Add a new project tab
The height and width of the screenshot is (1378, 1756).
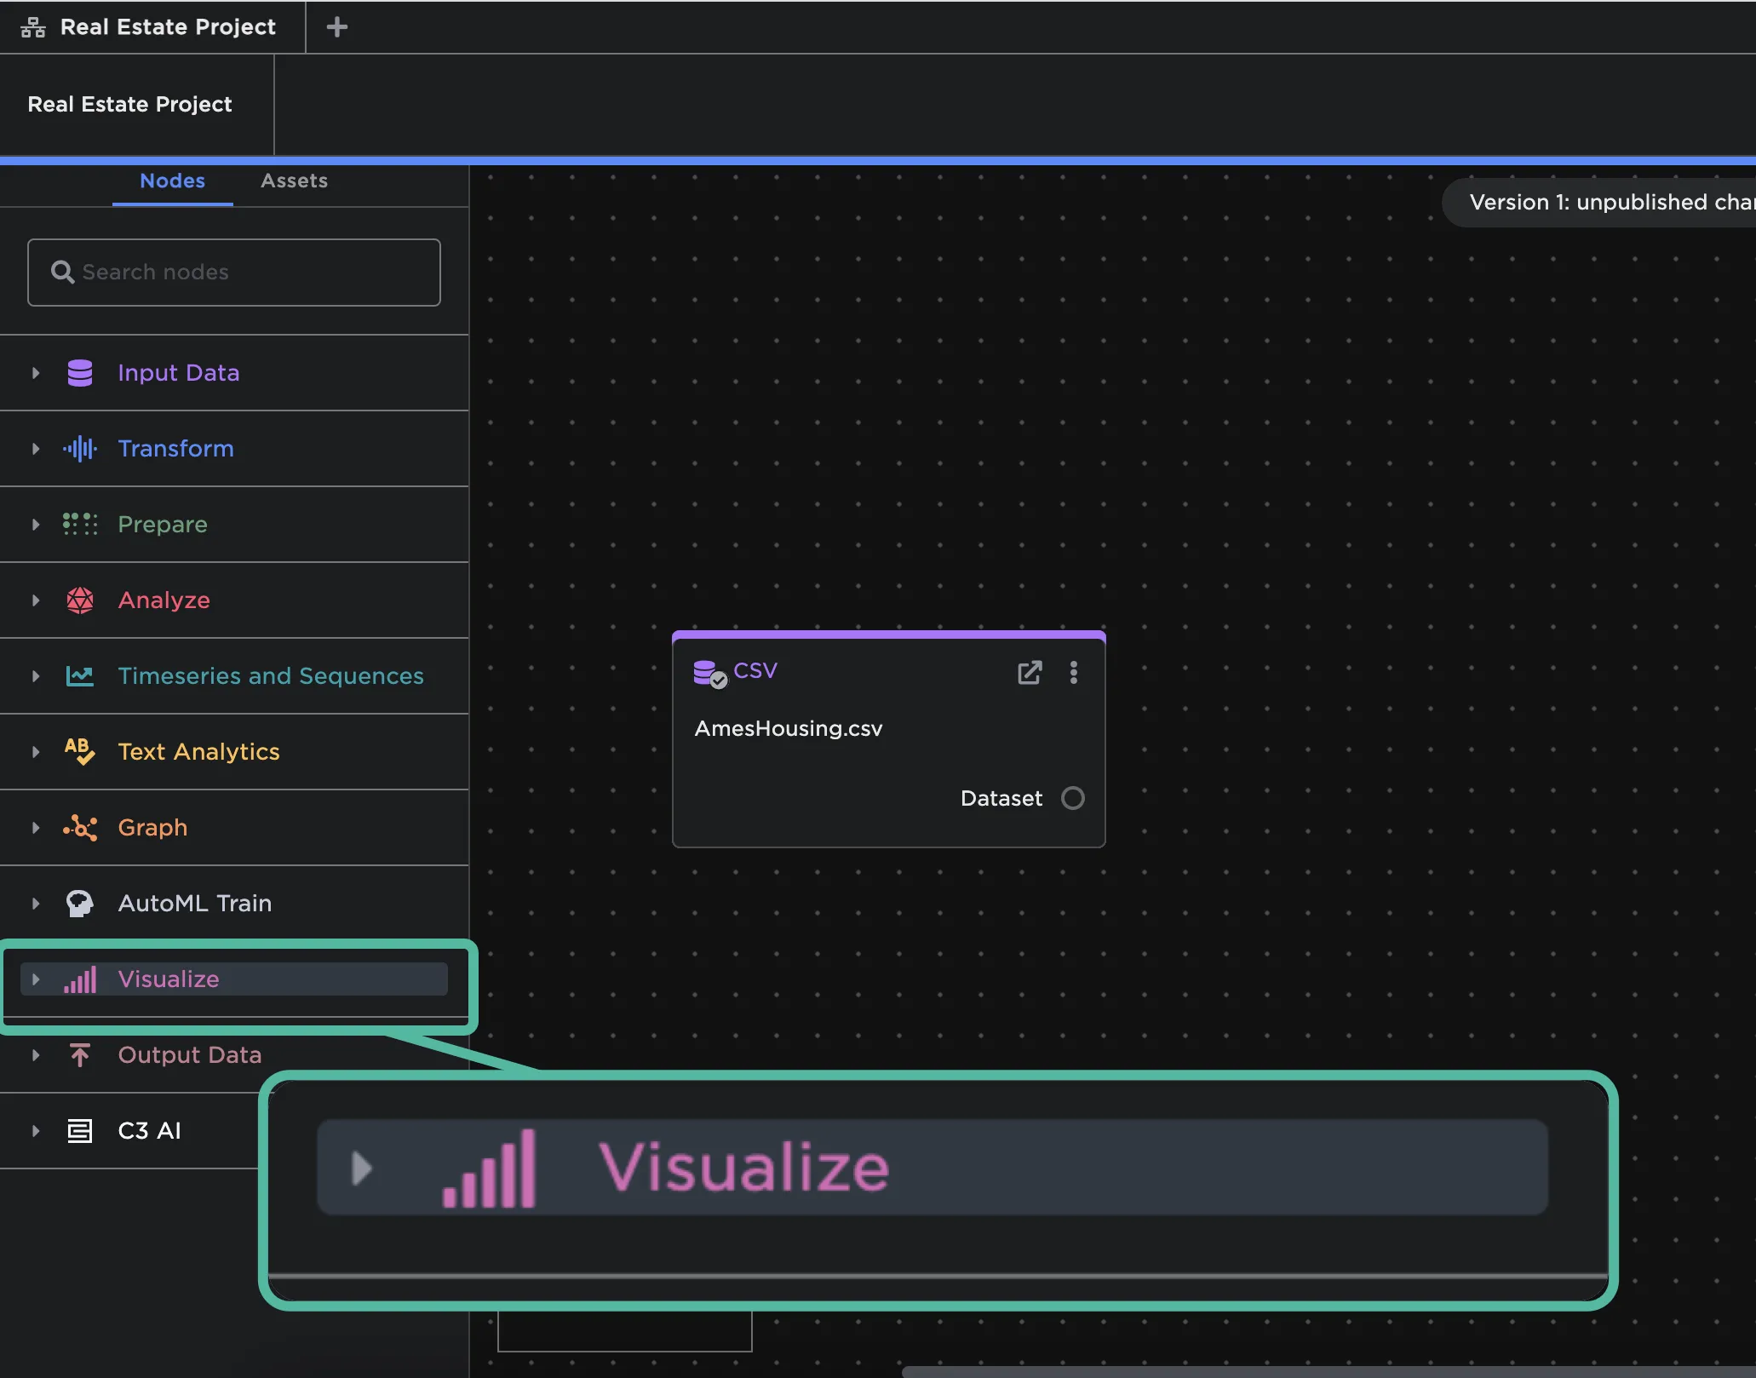tap(336, 27)
